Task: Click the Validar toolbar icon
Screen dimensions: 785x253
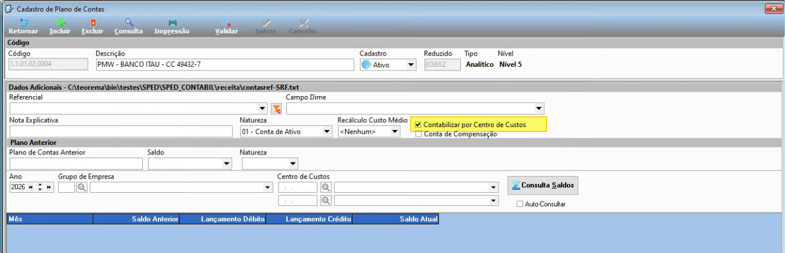Action: tap(227, 23)
